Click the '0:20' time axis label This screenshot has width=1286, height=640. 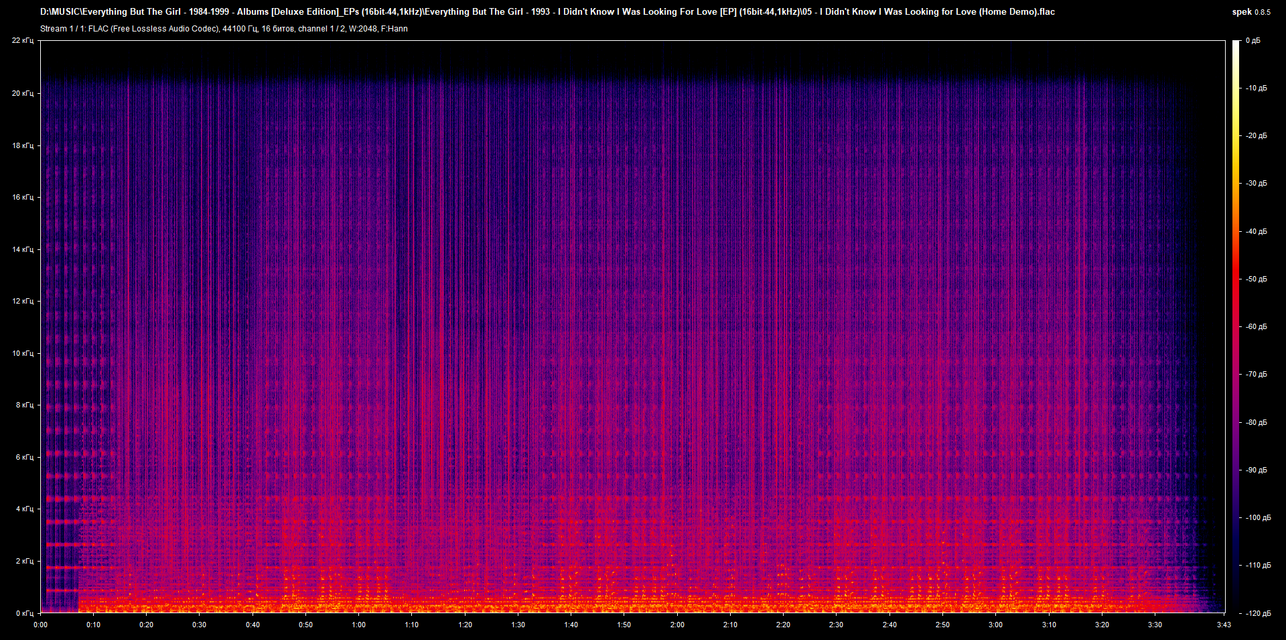[146, 625]
